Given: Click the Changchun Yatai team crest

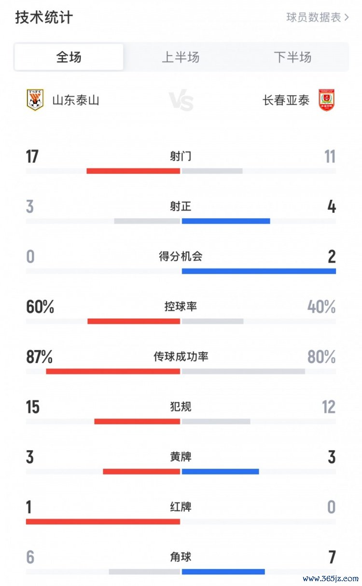Looking at the screenshot, I should pyautogui.click(x=327, y=100).
